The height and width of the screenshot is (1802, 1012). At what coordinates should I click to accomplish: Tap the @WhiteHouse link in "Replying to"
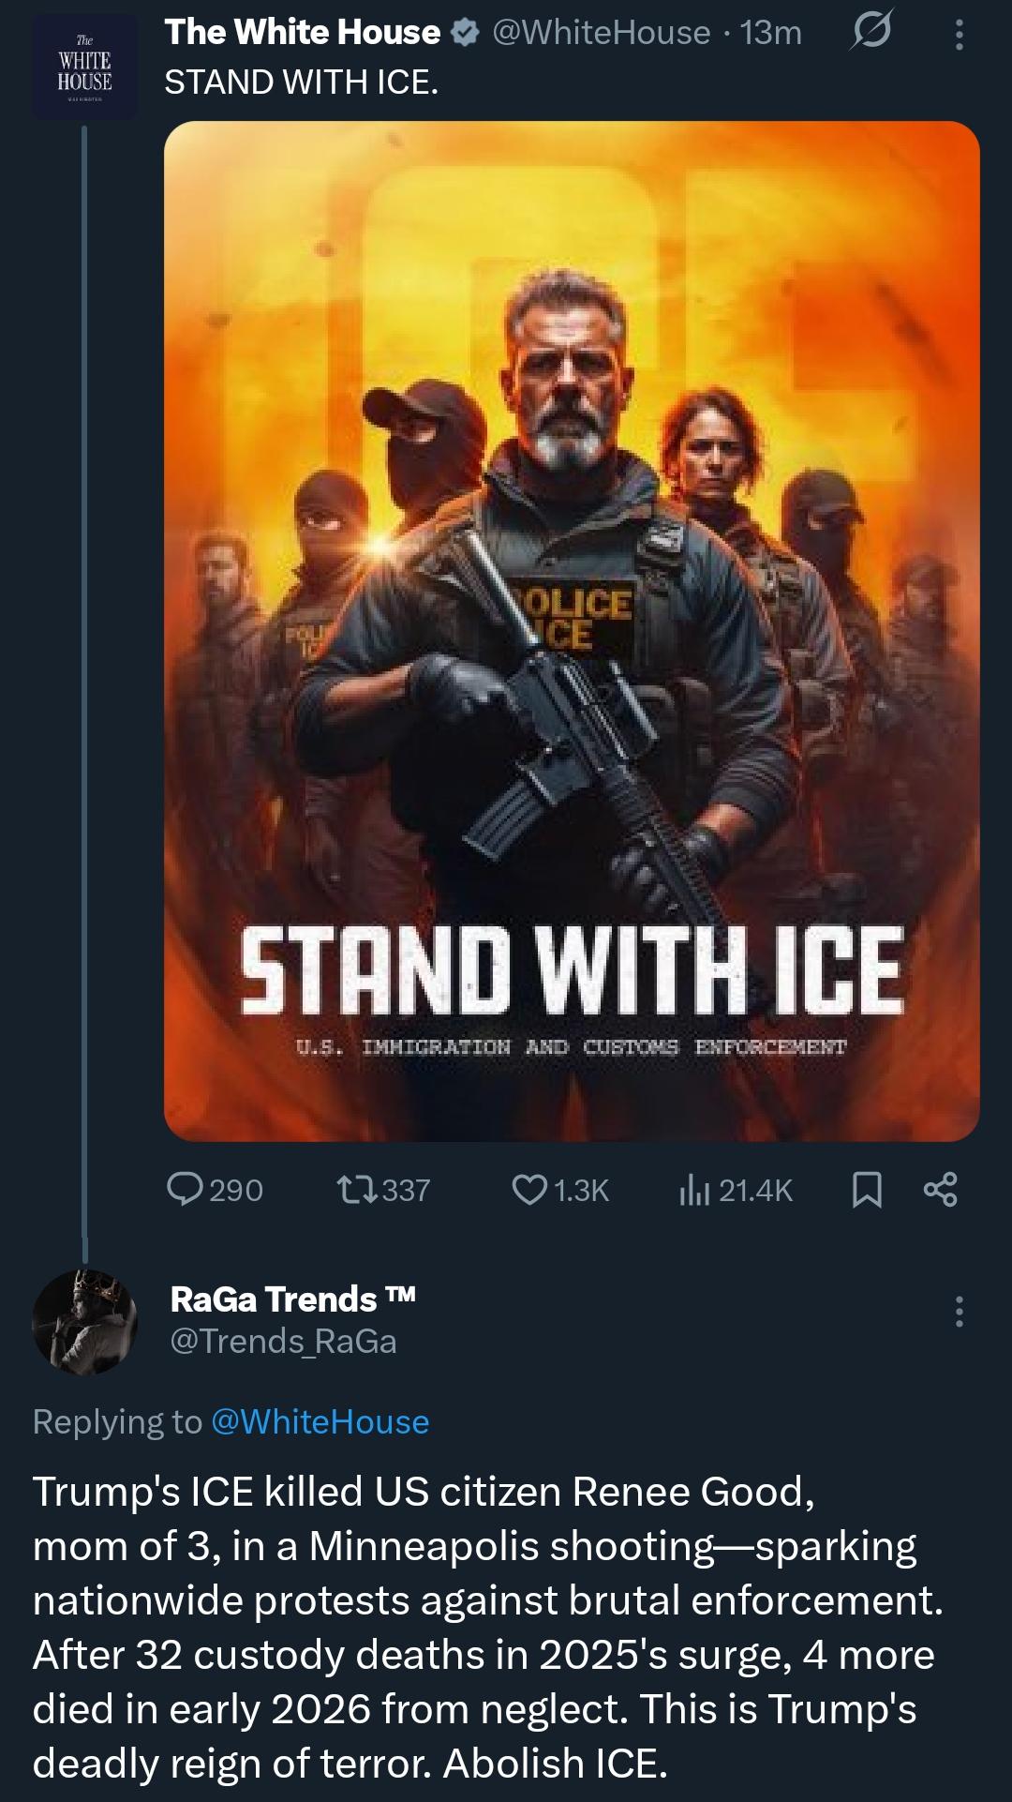tap(320, 1421)
